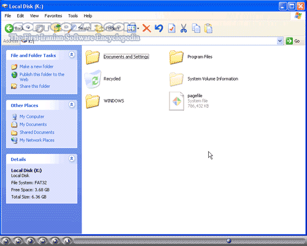Expand the Views dropdown arrow
307x246 pixels.
click(138, 28)
